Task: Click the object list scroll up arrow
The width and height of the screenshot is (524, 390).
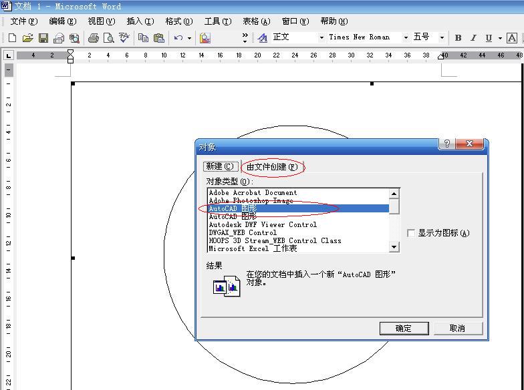Action: 394,194
